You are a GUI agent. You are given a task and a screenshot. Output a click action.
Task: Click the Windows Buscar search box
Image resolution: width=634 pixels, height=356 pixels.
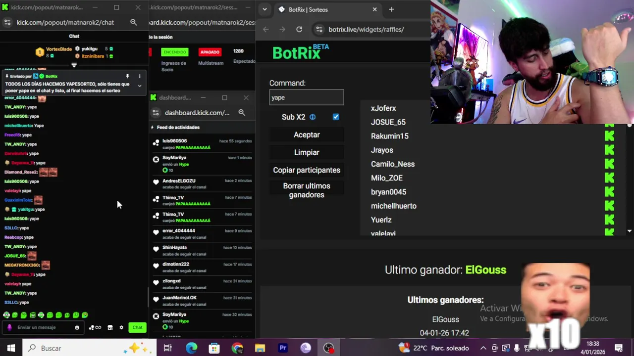pos(89,348)
